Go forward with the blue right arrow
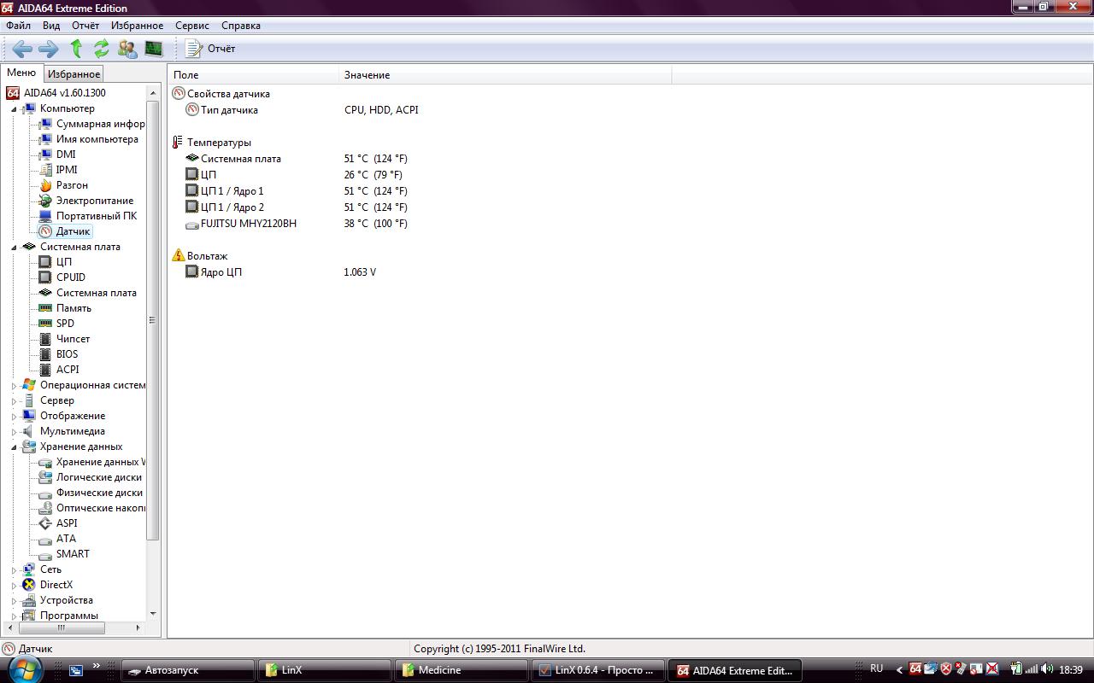 [49, 49]
